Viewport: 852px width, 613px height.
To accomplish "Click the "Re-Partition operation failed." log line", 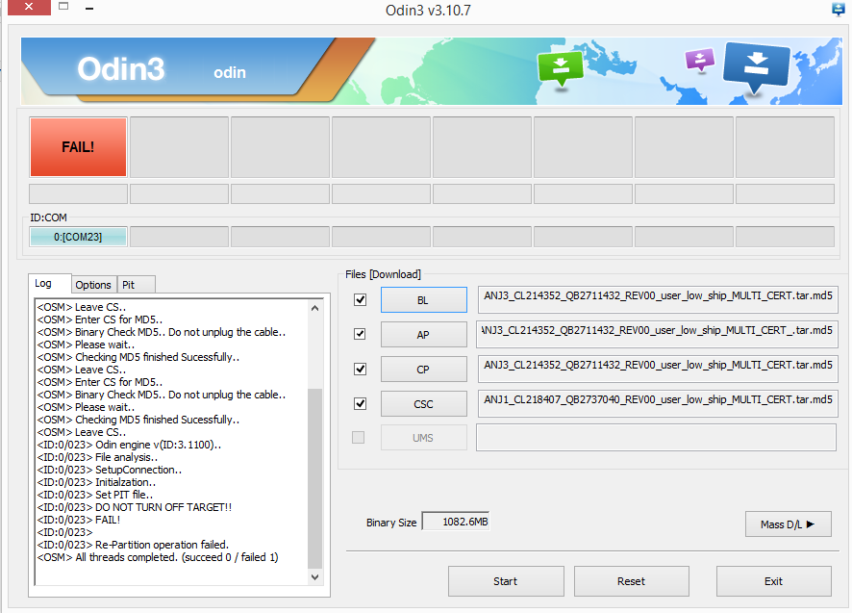I will [x=133, y=545].
